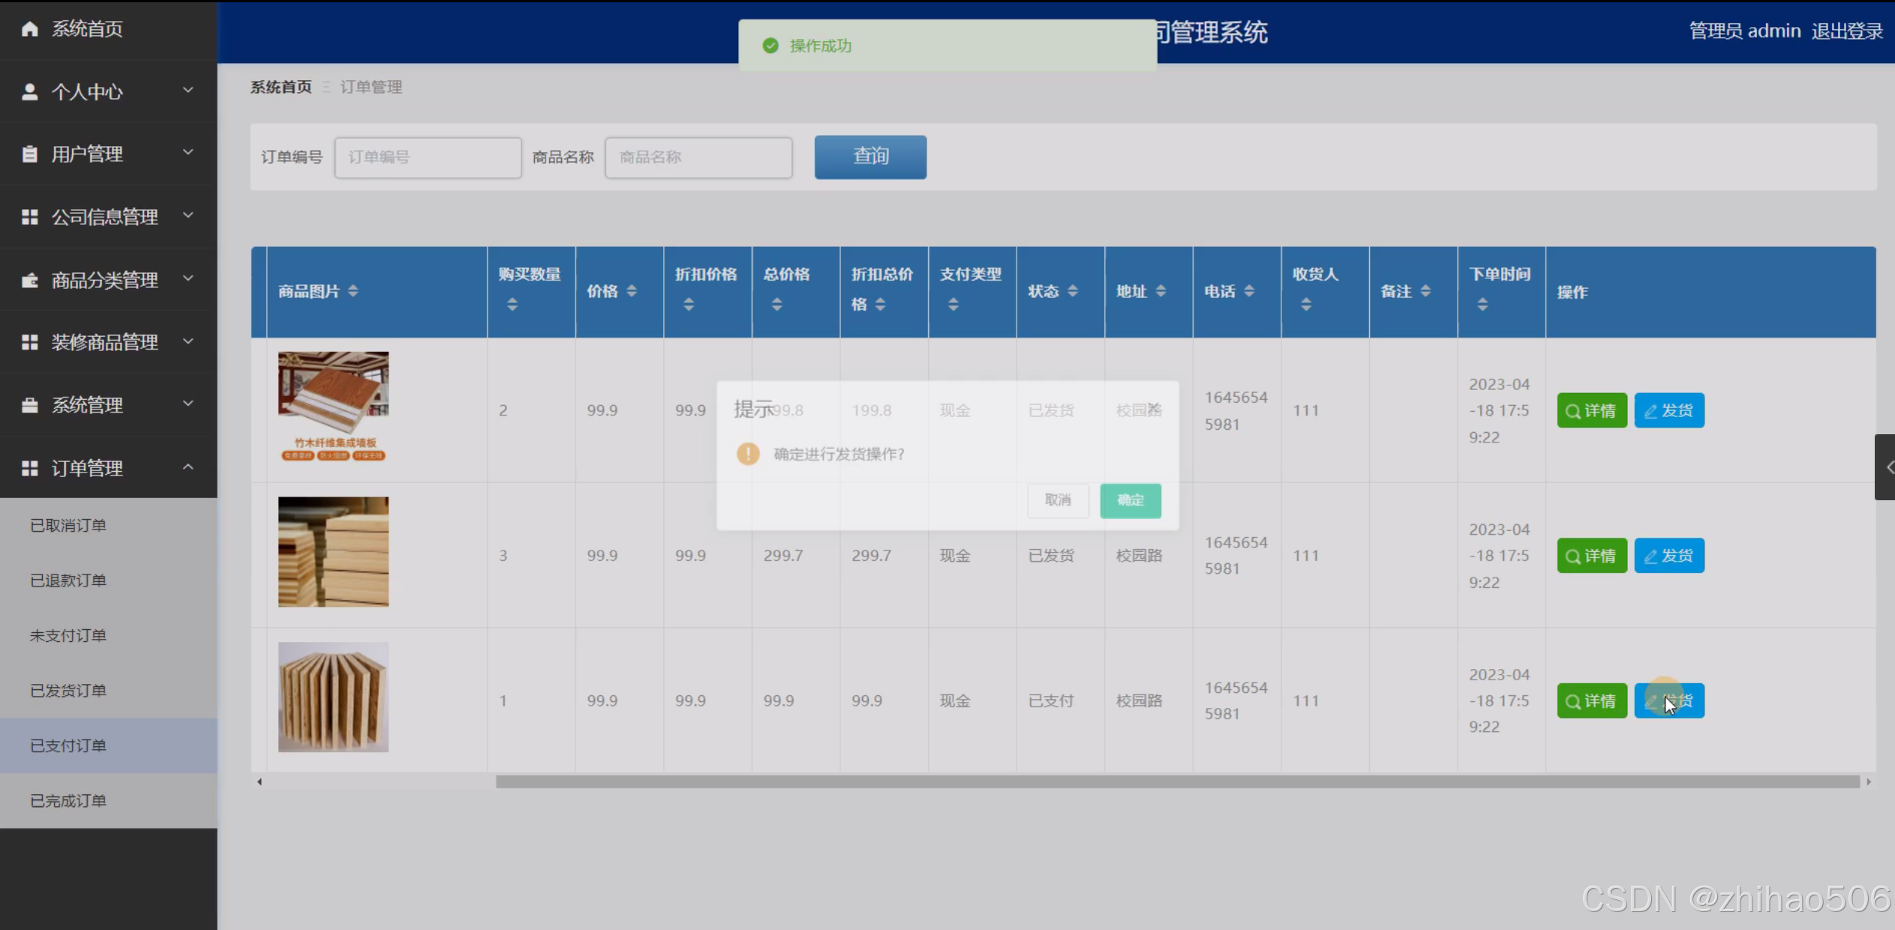This screenshot has width=1895, height=930.
Task: Click the 查询 search button
Action: [870, 157]
